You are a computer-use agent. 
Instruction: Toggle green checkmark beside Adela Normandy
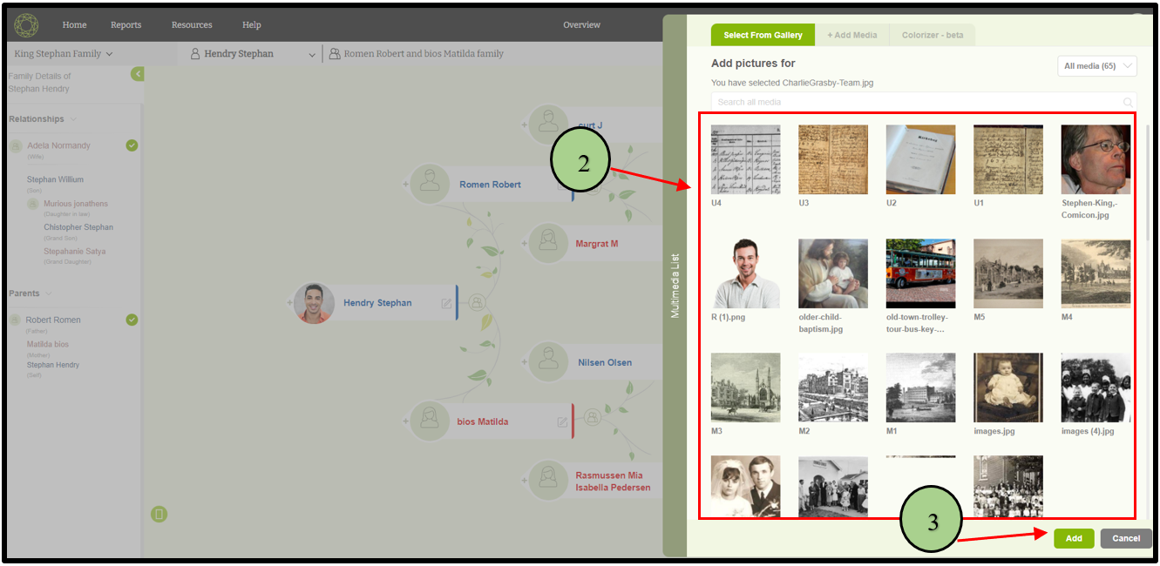pyautogui.click(x=132, y=145)
